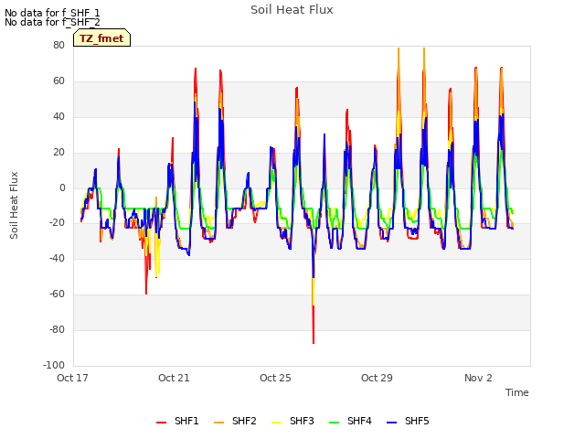Click the green SHF4 legend swatch
The width and height of the screenshot is (585, 439).
[334, 422]
